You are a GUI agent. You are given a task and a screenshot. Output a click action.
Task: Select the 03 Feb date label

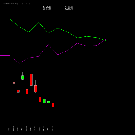click(x=39, y=129)
